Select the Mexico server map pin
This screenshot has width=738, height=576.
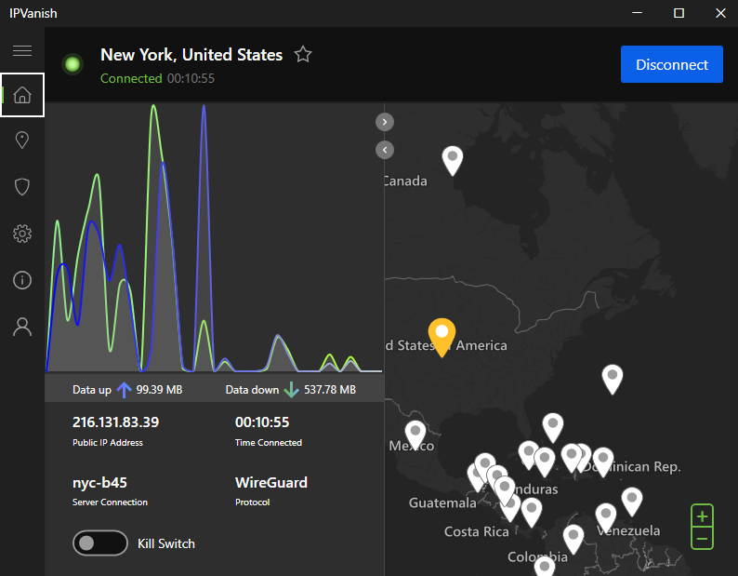415,433
